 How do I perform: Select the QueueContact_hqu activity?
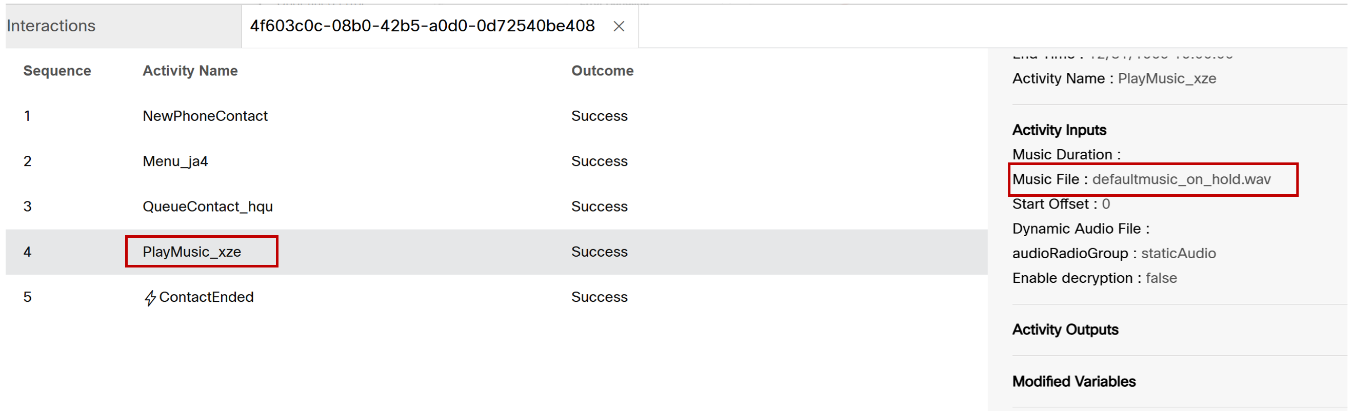coord(208,207)
